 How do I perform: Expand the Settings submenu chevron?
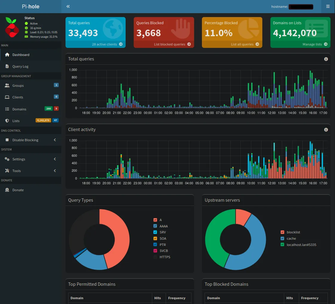click(x=55, y=159)
